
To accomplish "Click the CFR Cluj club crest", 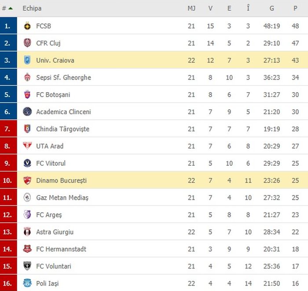I will (27, 43).
